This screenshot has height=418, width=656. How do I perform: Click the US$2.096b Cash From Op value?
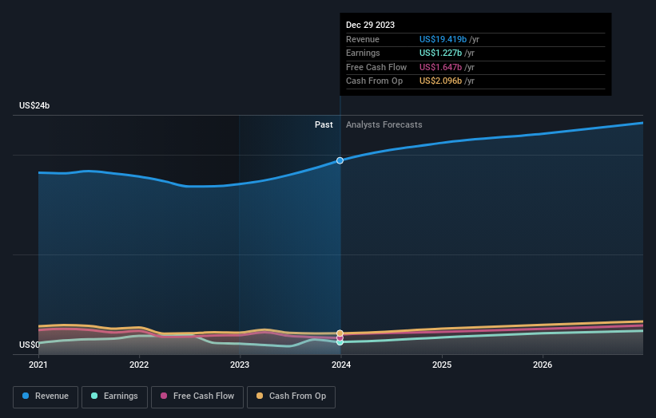click(442, 81)
